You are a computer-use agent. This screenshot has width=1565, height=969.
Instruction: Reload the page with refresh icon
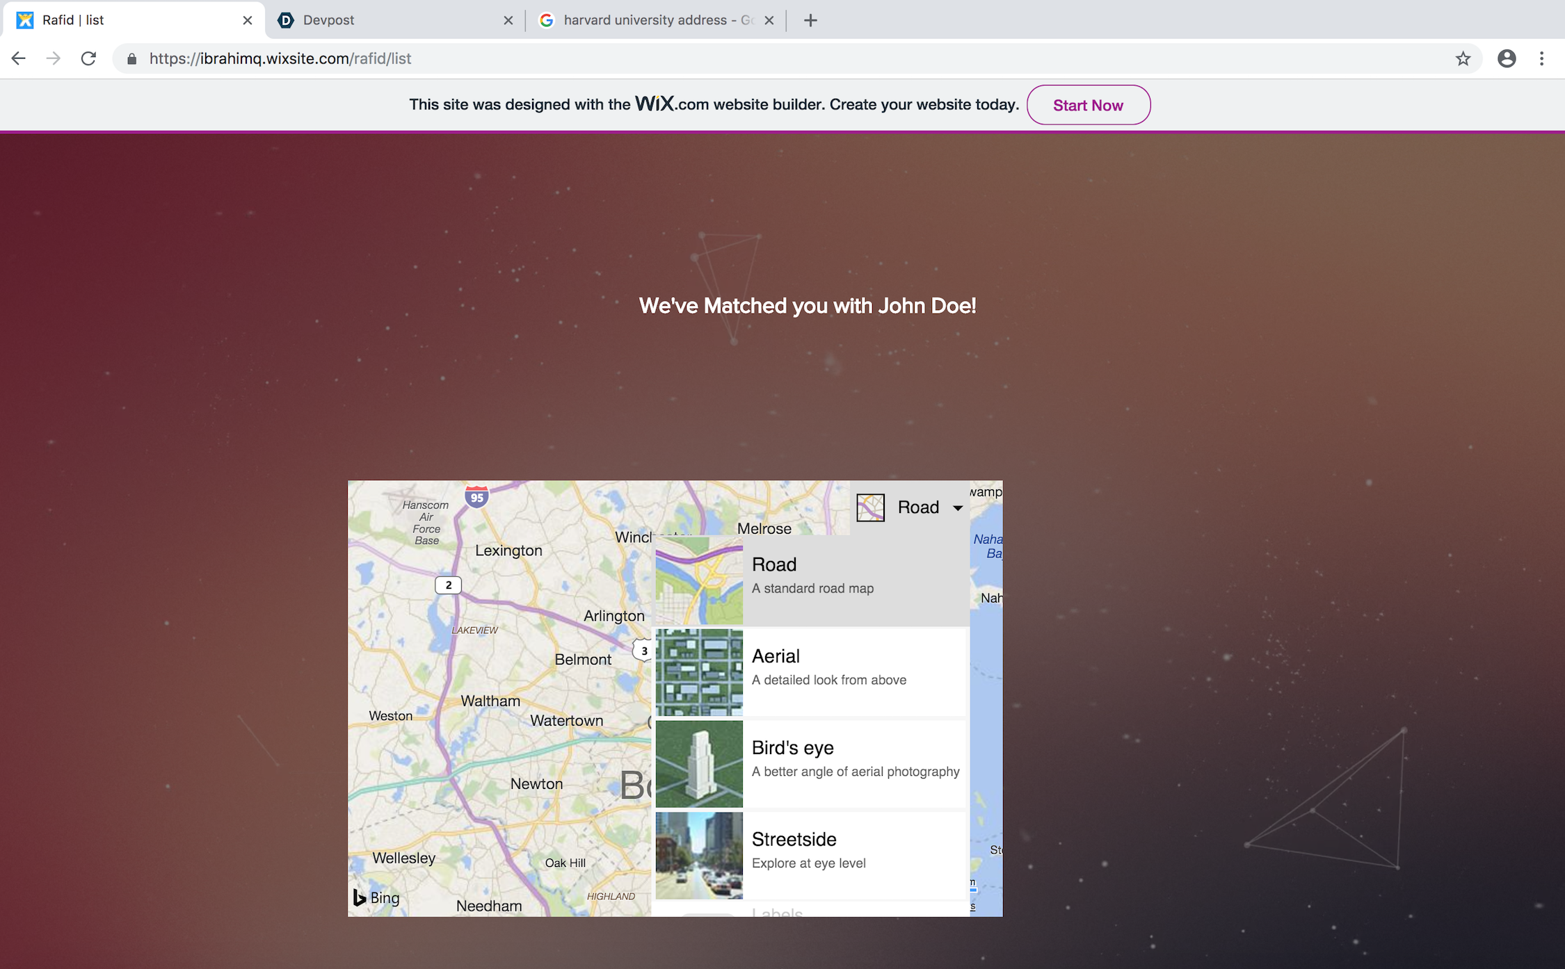click(88, 58)
